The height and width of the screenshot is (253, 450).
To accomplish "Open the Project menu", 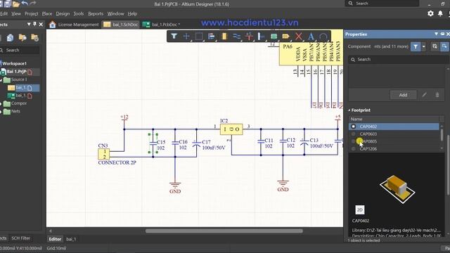I will tap(31, 14).
